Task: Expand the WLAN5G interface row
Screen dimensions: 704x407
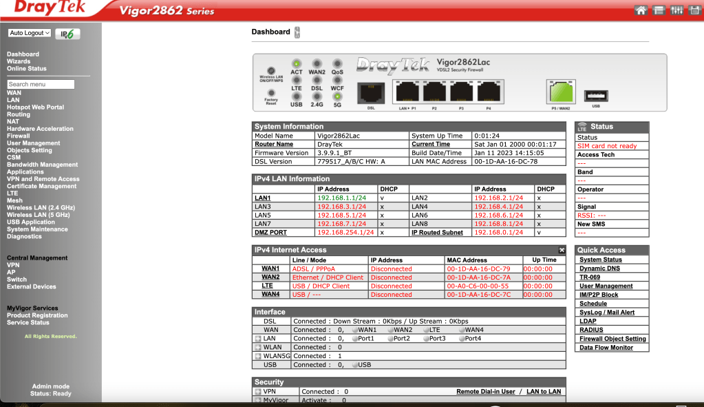Action: 258,356
